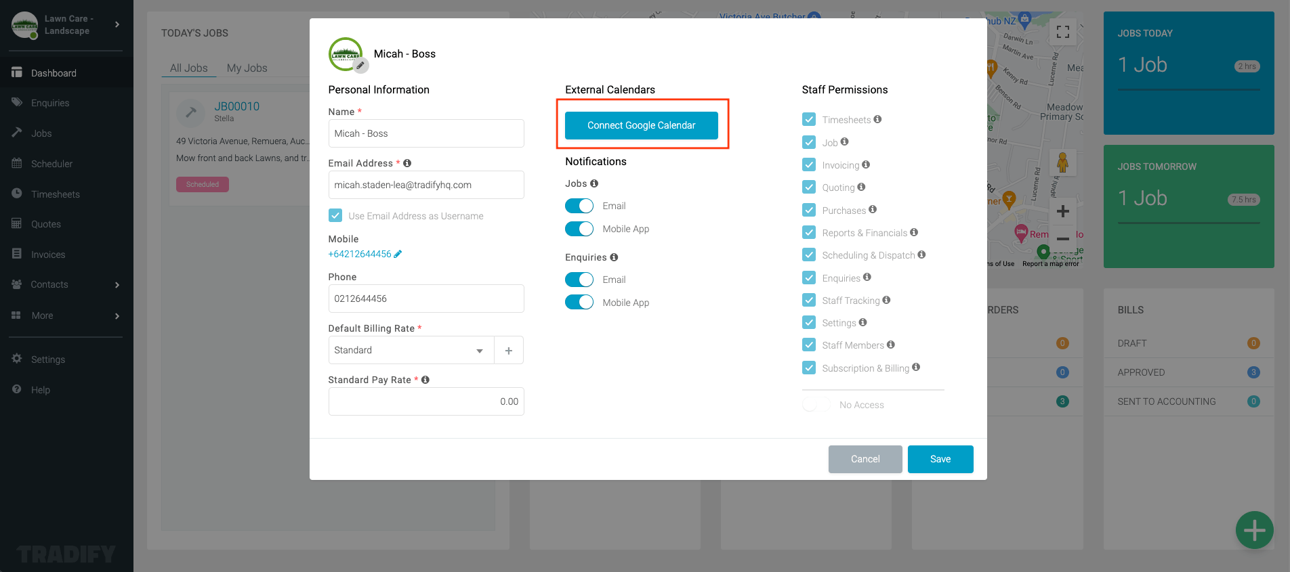Image resolution: width=1290 pixels, height=572 pixels.
Task: Disable Enquiries Mobile App notification
Action: tap(579, 302)
